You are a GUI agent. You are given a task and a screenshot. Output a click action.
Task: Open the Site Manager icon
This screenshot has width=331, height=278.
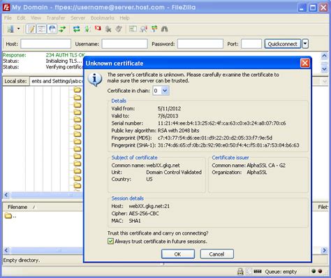10,29
